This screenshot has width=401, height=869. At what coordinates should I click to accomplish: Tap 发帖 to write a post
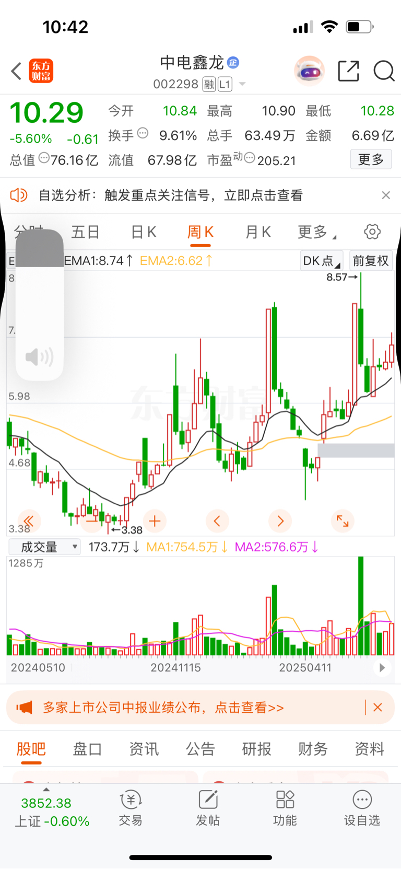(208, 808)
